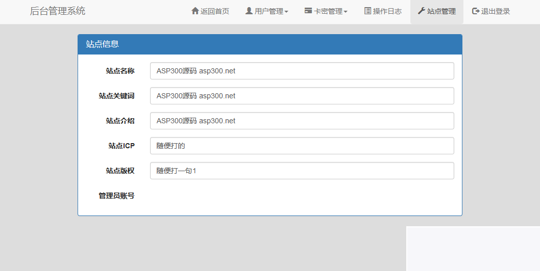Click the logout arrow icon in navbar
Screen dimensions: 540x271
[476, 11]
